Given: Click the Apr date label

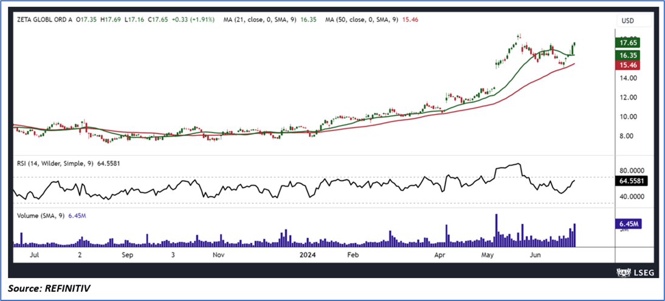Looking at the screenshot, I should click(x=440, y=255).
